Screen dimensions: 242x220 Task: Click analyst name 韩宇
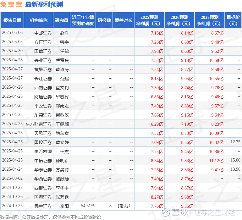click(x=64, y=42)
